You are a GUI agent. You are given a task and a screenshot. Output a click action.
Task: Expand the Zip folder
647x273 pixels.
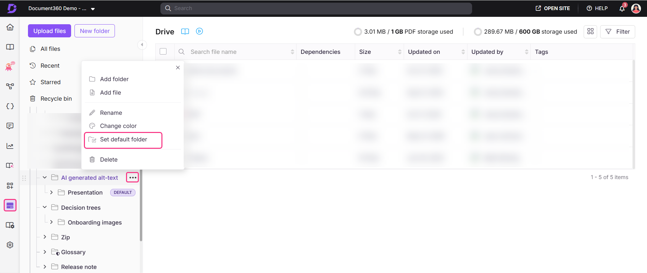pos(44,237)
